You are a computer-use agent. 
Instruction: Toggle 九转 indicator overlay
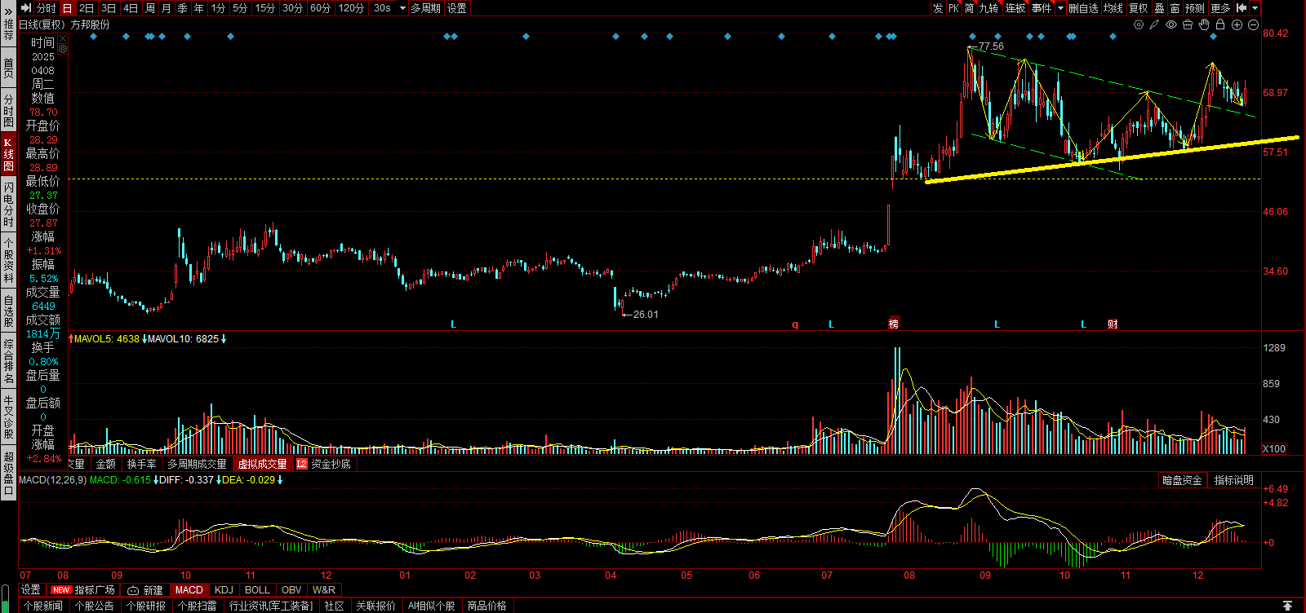(988, 8)
